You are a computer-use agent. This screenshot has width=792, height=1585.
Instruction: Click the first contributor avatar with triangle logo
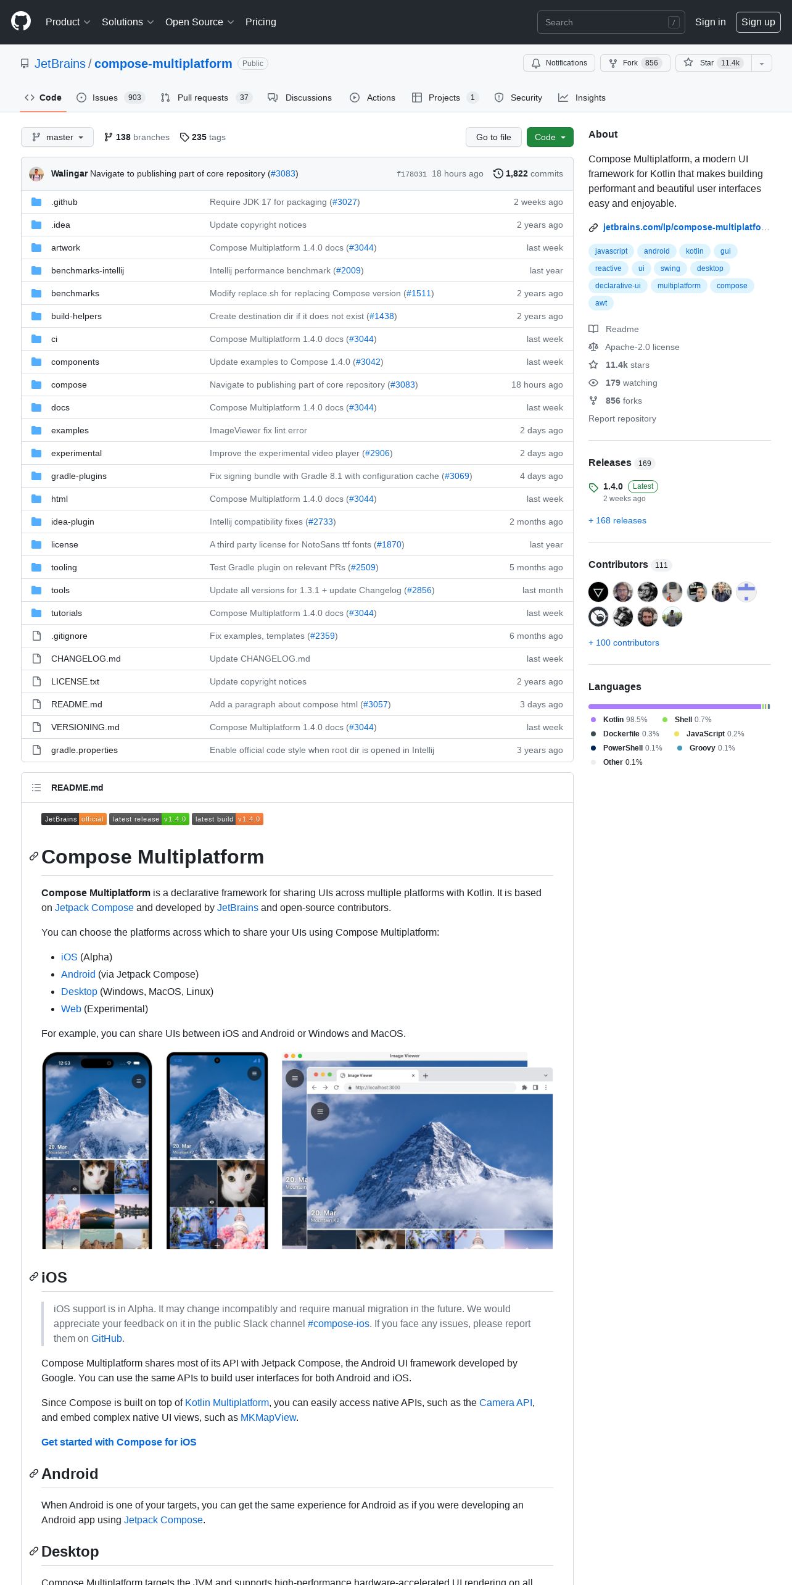click(x=598, y=592)
